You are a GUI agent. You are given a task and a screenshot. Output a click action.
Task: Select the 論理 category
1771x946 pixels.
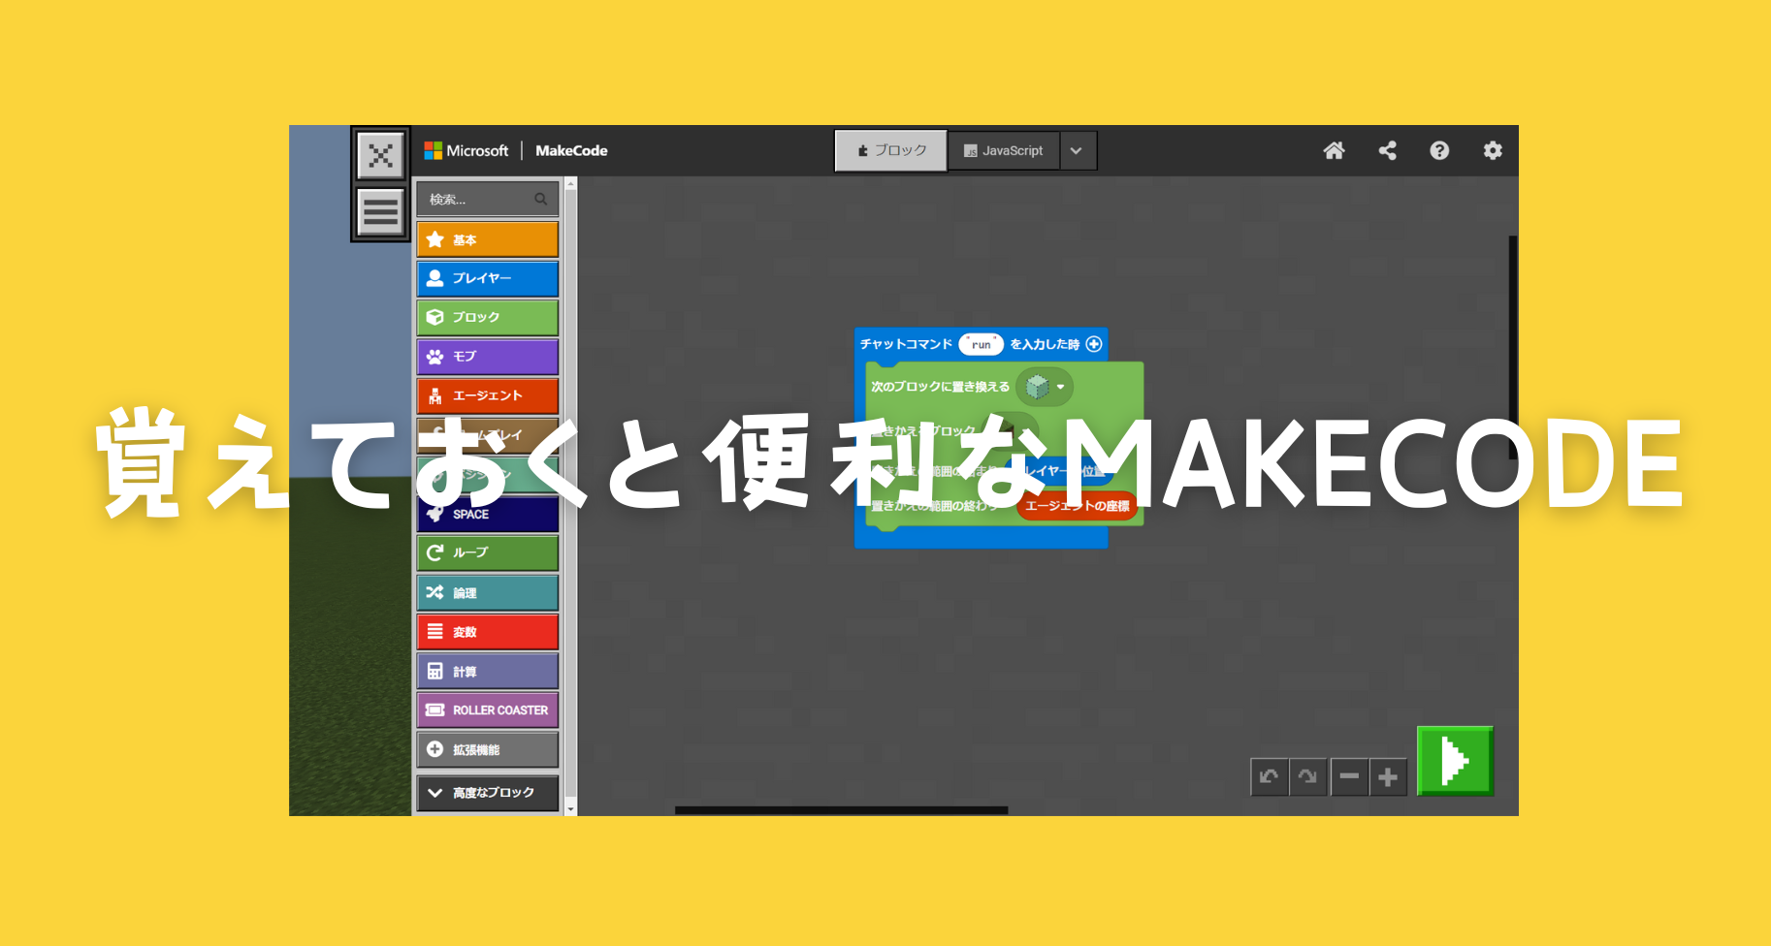(485, 592)
